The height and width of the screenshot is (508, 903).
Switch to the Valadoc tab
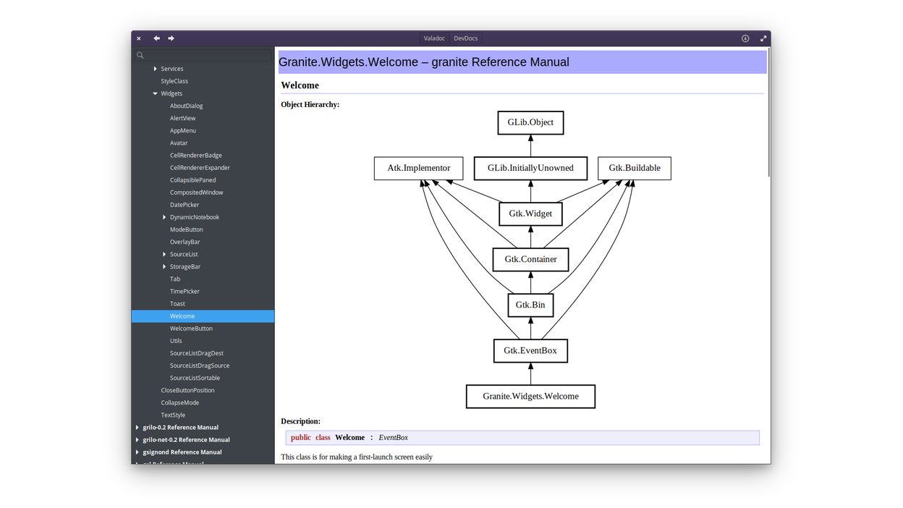[x=434, y=38]
